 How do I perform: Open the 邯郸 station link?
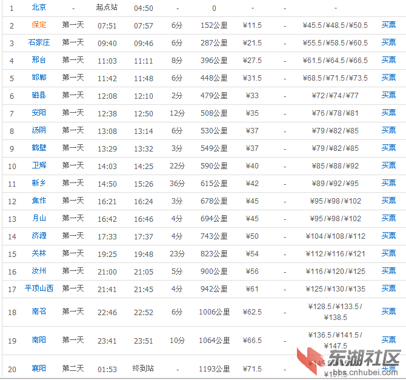39,78
